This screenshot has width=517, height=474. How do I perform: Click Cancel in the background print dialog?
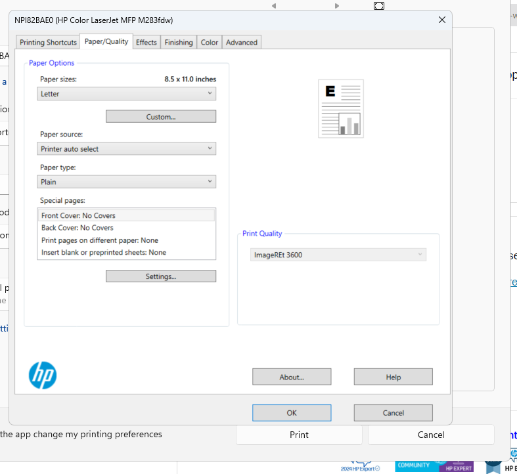[431, 435]
